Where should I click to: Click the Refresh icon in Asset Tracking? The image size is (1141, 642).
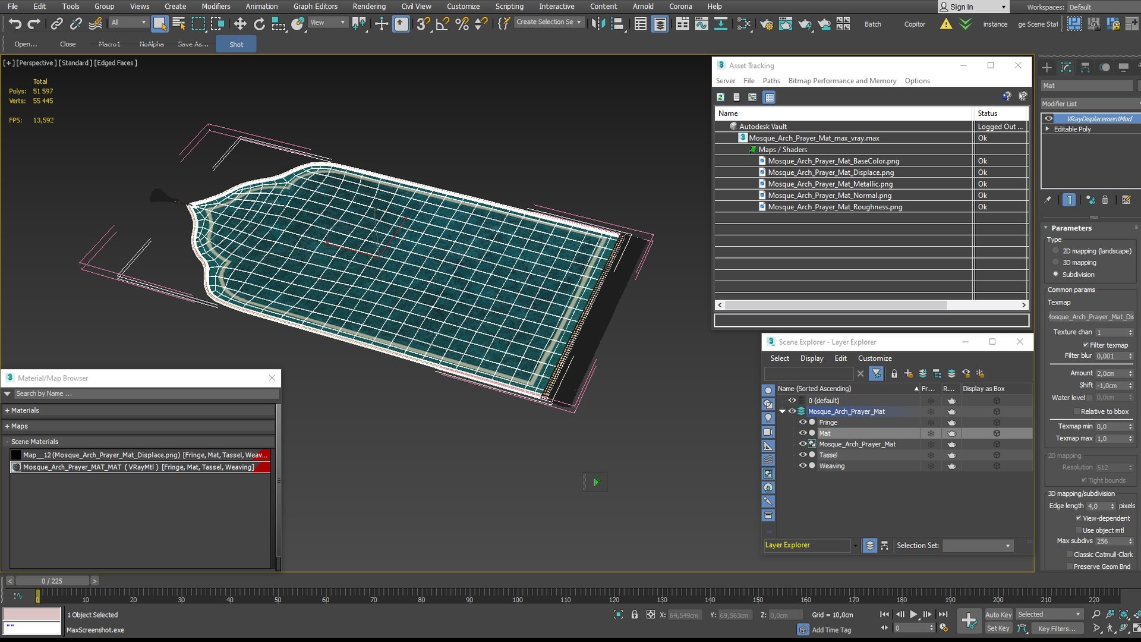pyautogui.click(x=720, y=97)
